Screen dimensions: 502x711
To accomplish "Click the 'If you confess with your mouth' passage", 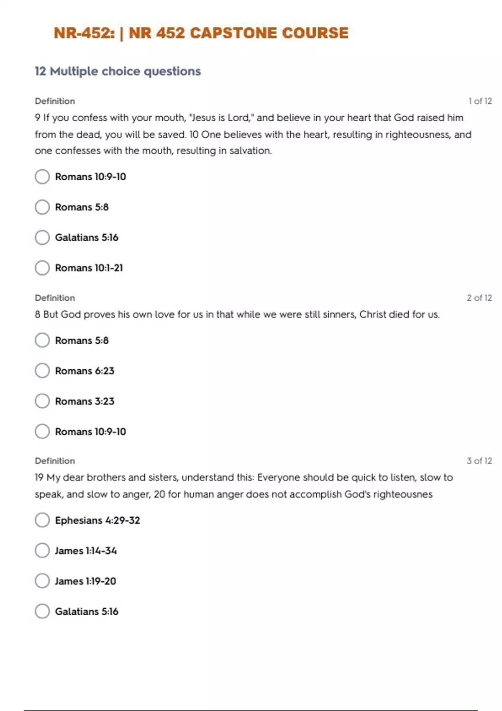I will point(251,134).
